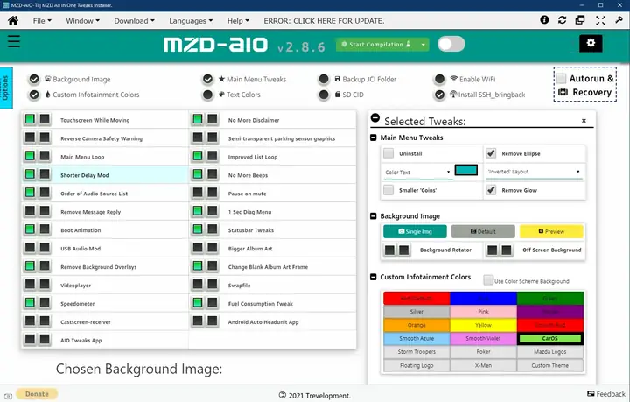This screenshot has width=630, height=402.
Task: Click the overlapping windows icon
Action: (x=580, y=19)
